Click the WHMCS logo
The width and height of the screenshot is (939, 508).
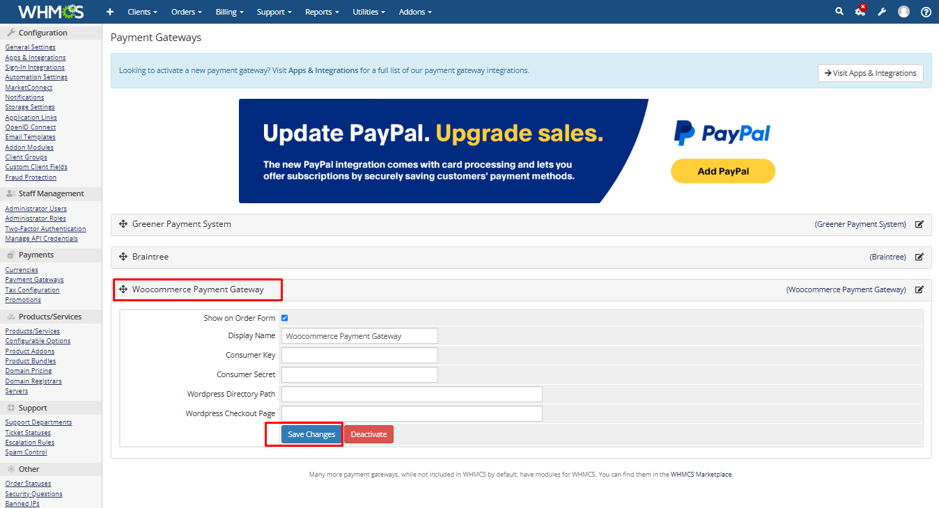pos(51,12)
